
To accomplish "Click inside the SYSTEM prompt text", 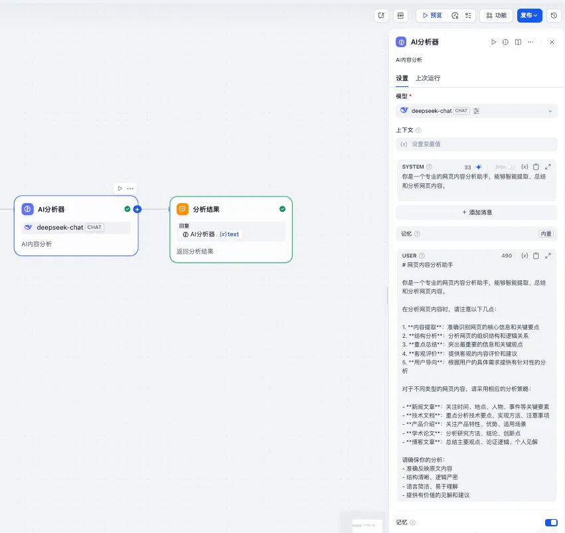I will click(474, 181).
